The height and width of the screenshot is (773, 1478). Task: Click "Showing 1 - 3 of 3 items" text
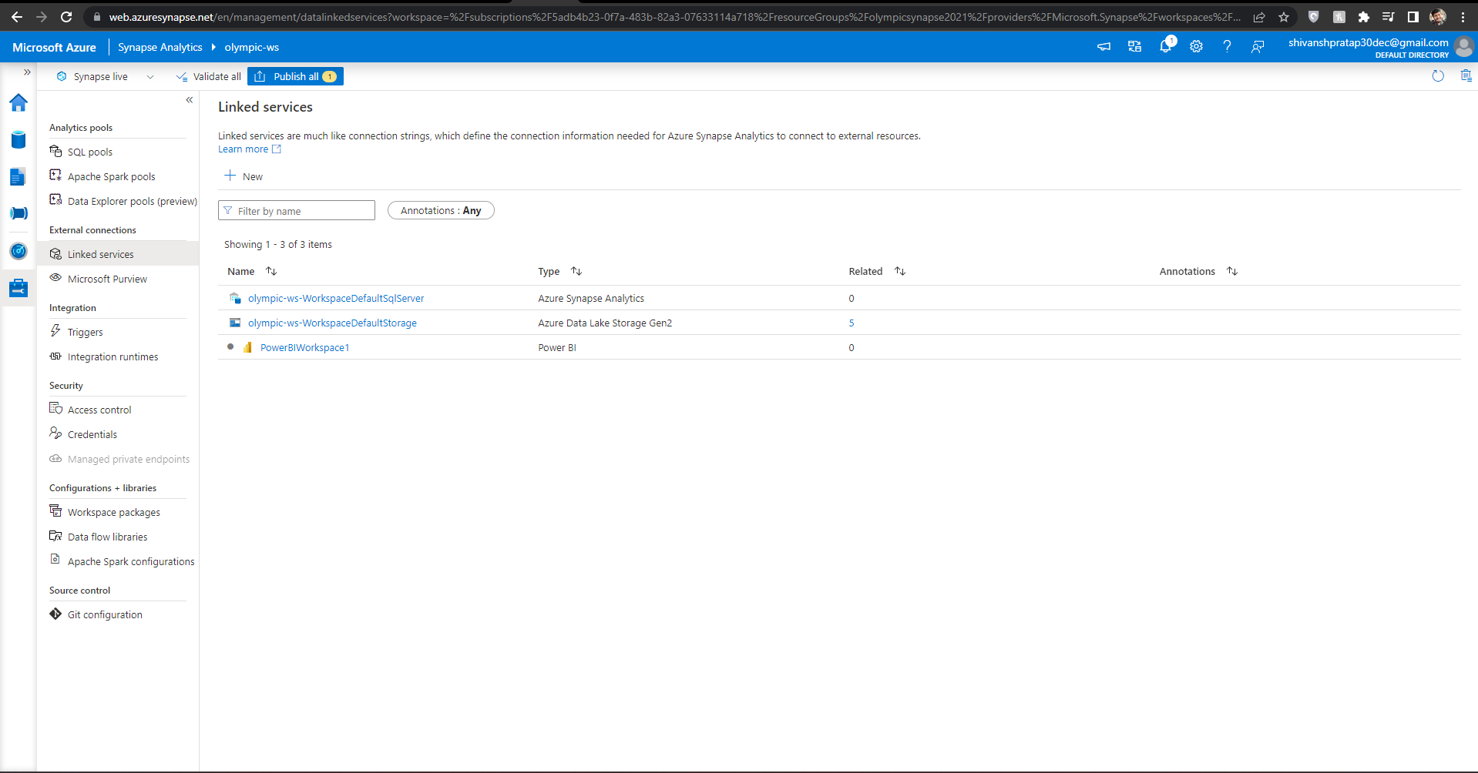[x=278, y=244]
